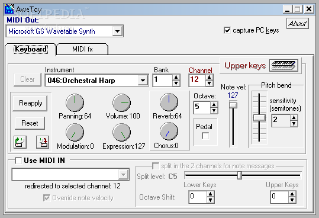Screen dimensions: 319x218
Task: Click the Expression knob
Action: coord(122,132)
